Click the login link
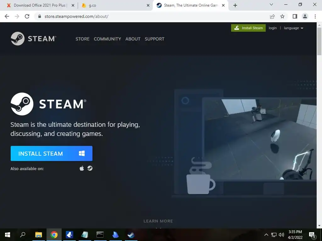Image resolution: width=322 pixels, height=241 pixels. (x=273, y=28)
